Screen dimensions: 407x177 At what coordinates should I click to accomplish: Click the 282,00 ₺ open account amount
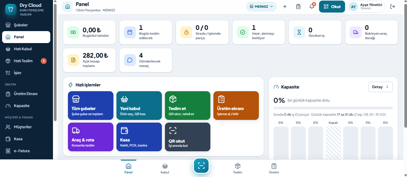click(x=95, y=55)
